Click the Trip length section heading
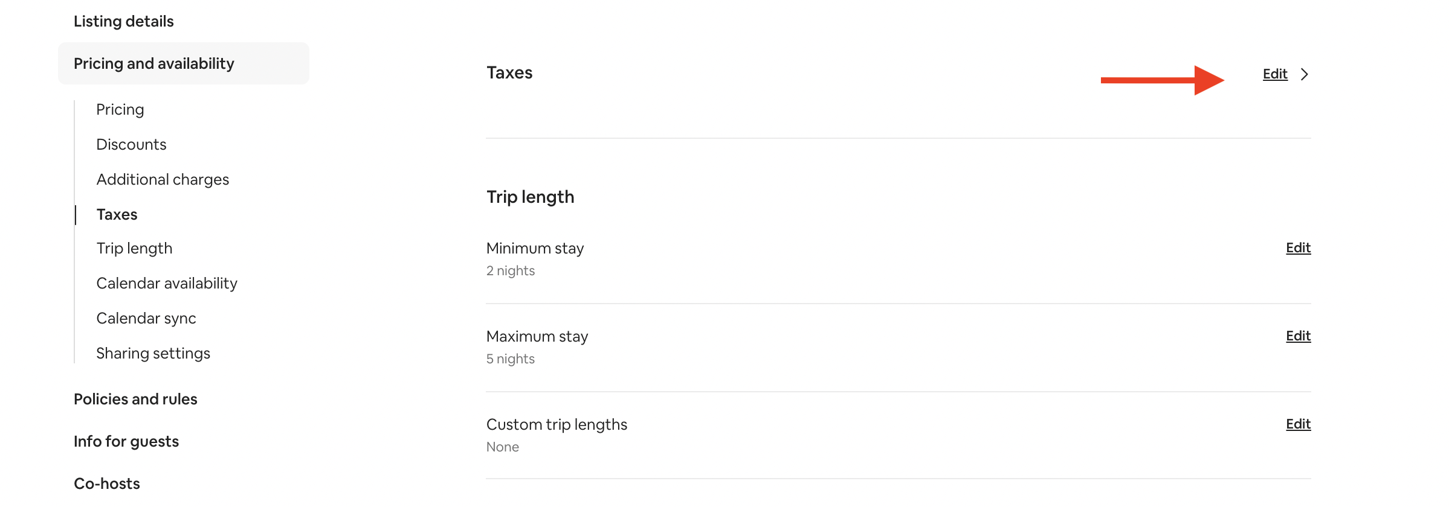1449x507 pixels. coord(530,197)
